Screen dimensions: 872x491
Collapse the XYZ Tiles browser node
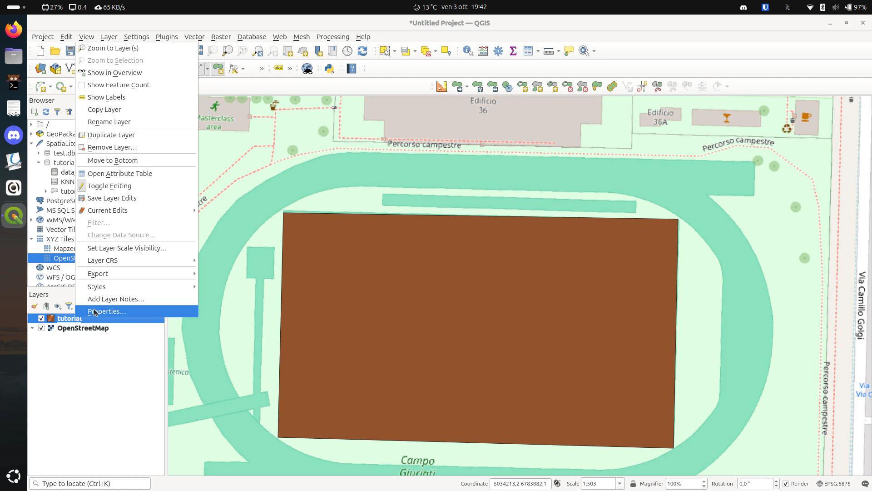pos(31,239)
